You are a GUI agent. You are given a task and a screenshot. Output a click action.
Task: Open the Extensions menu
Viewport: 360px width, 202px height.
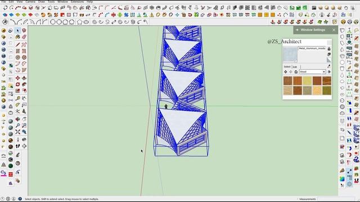[x=77, y=2]
